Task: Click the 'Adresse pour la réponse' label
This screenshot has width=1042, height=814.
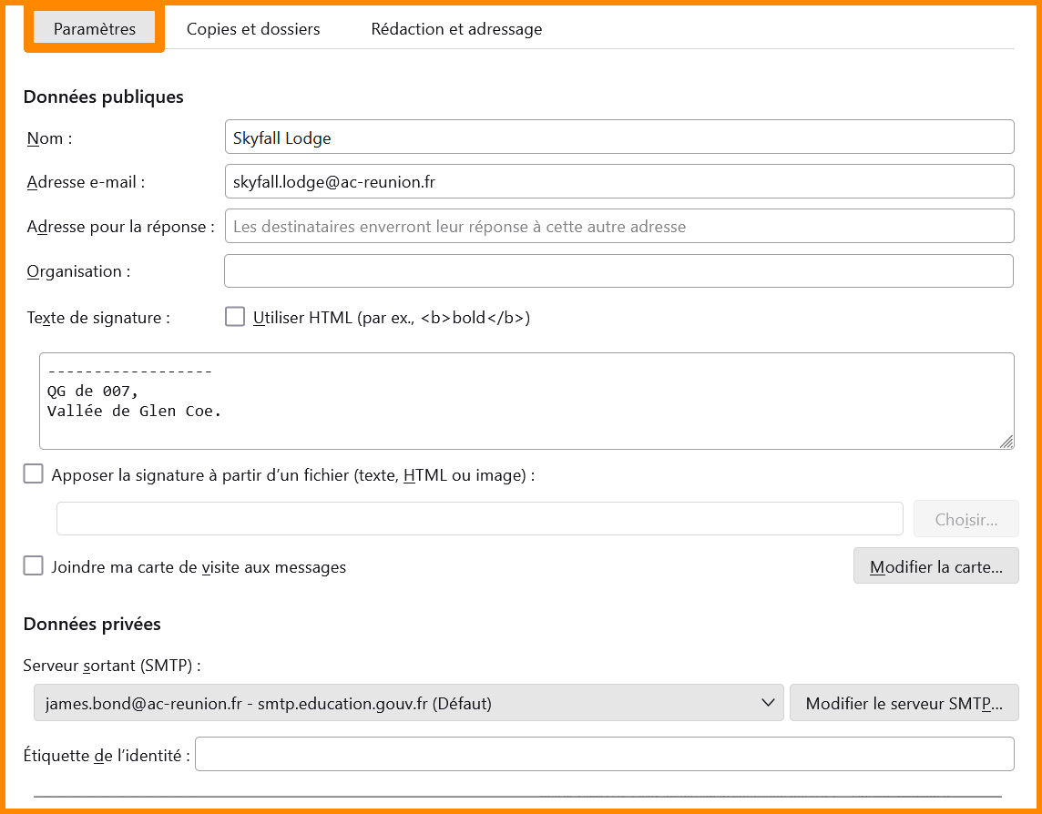Action: (121, 227)
